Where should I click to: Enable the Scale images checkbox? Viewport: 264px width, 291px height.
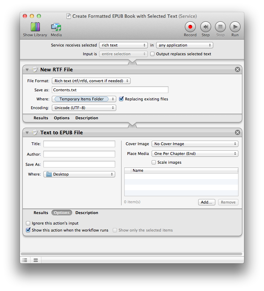coord(154,162)
